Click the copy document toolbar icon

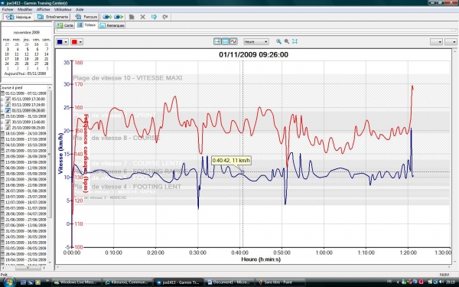[132, 17]
